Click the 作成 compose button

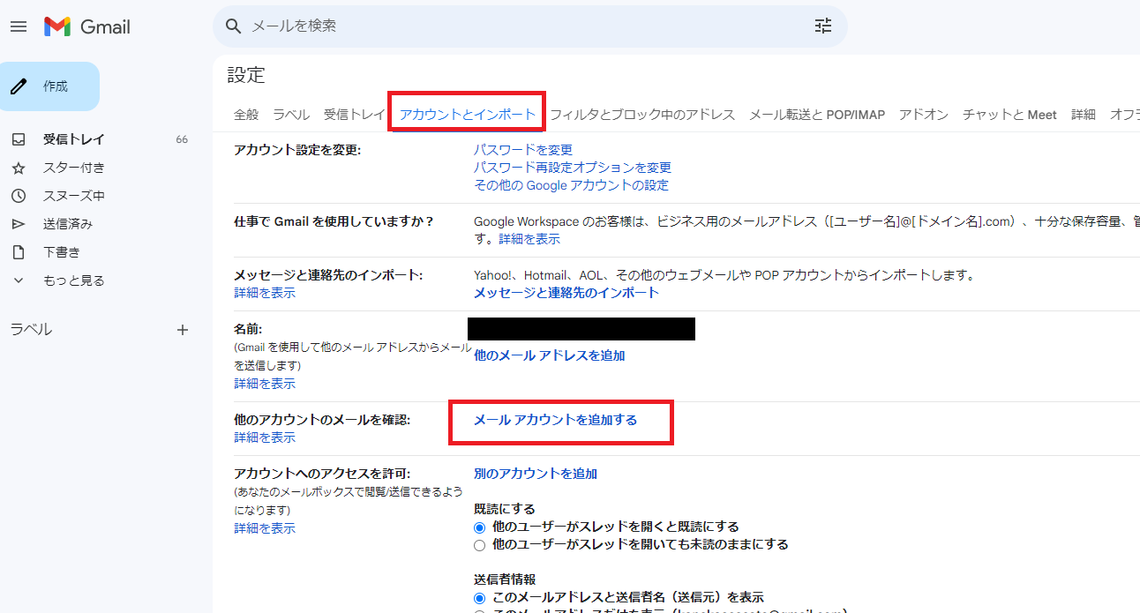tap(49, 86)
